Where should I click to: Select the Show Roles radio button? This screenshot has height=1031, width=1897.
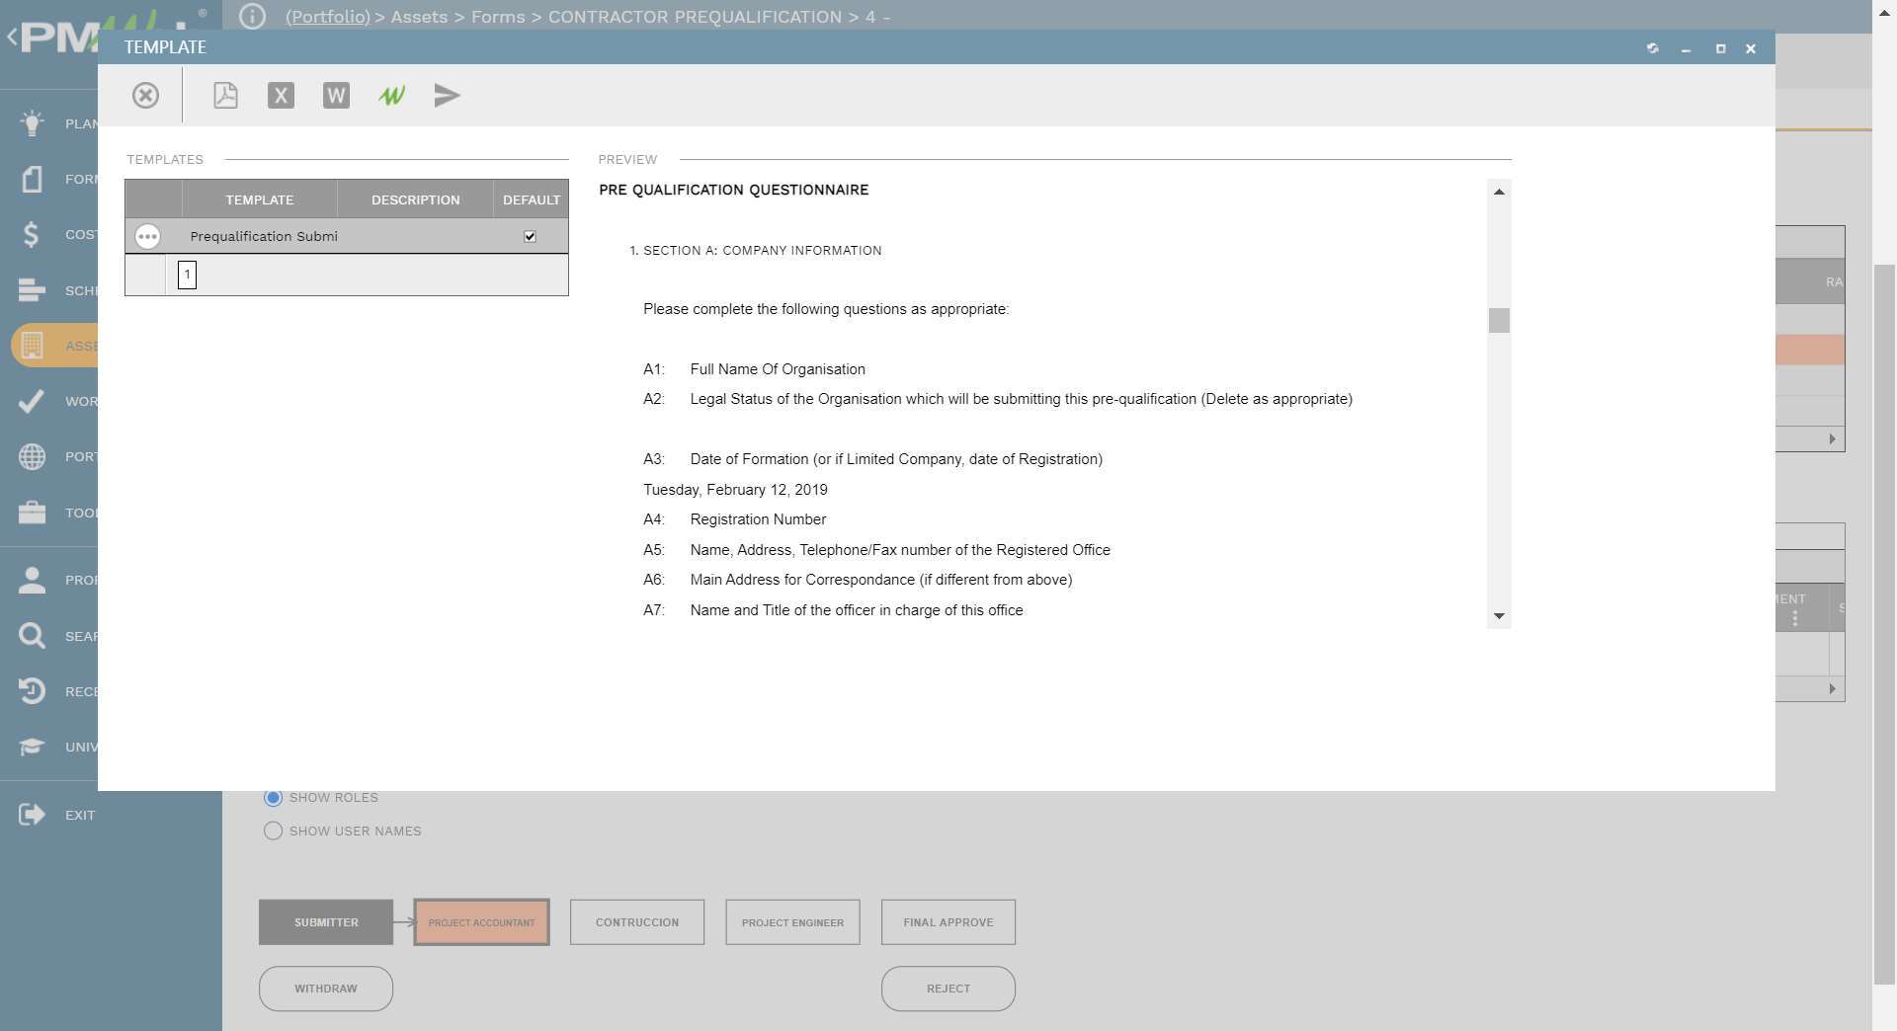[274, 798]
